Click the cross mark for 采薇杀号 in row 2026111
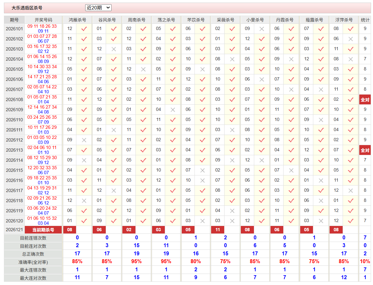Image resolution: width=373 pixels, height=285 pixels. 232,130
